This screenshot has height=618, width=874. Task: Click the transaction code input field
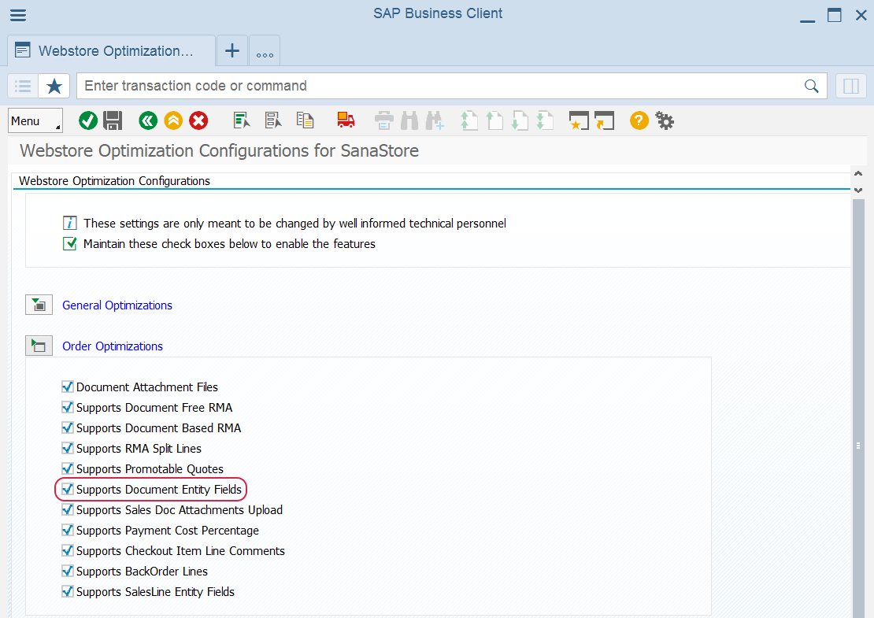pyautogui.click(x=441, y=86)
